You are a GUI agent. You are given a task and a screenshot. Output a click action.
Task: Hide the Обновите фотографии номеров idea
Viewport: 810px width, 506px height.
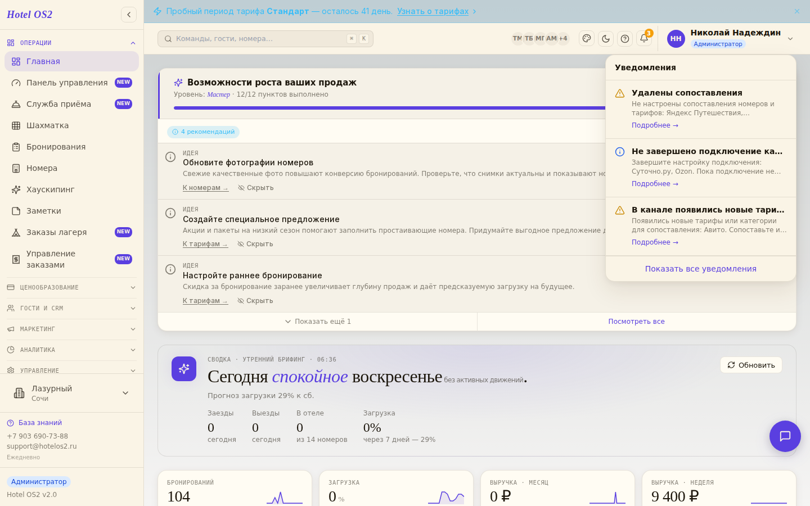click(x=255, y=188)
